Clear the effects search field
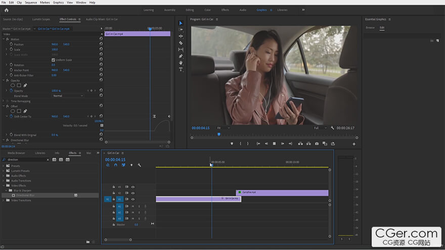This screenshot has height=250, width=445. coord(48,160)
